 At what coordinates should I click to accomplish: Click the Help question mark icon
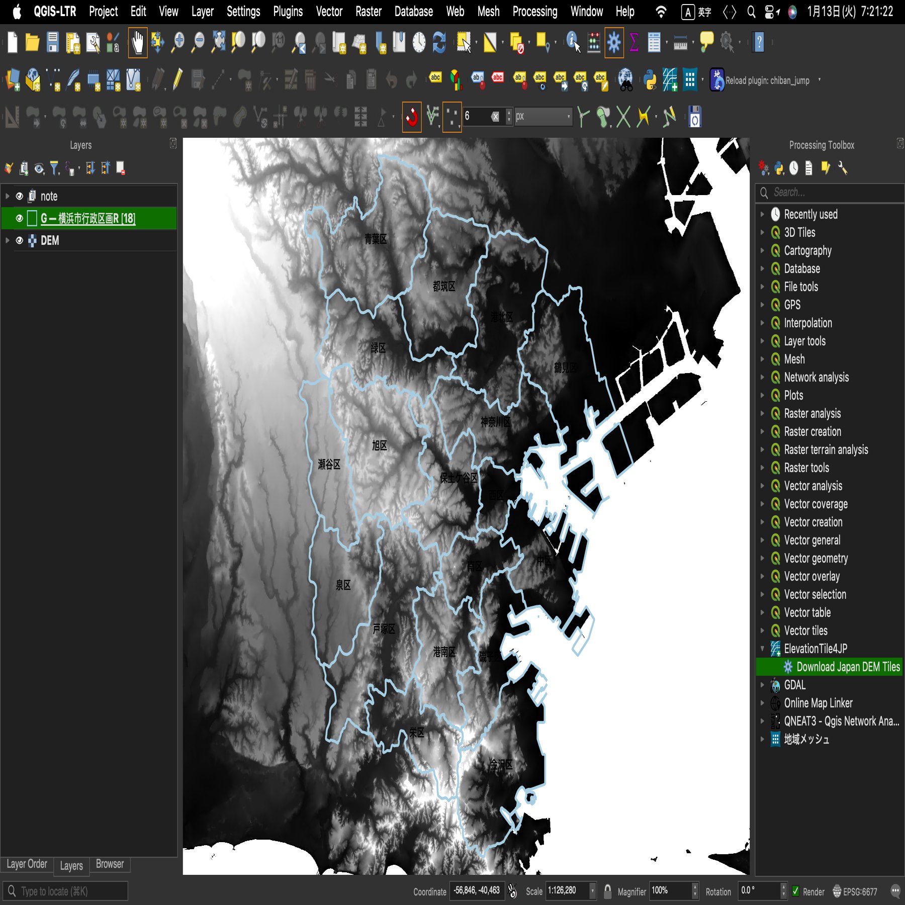pyautogui.click(x=759, y=42)
